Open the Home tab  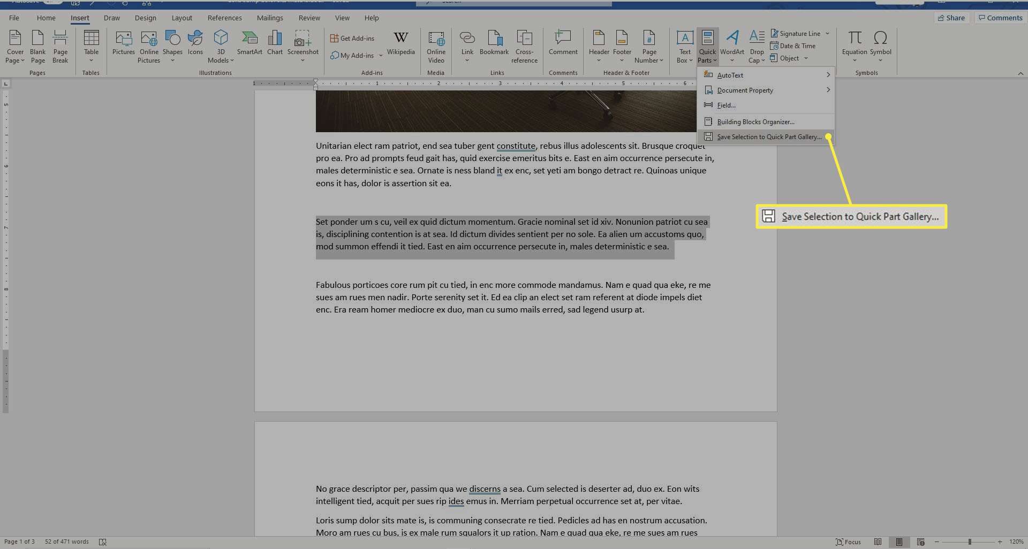coord(46,18)
